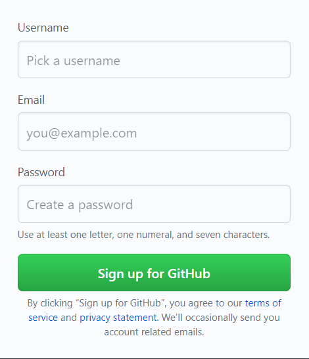The height and width of the screenshot is (359, 309).
Task: Click the 'Create a password' placeholder text
Action: [80, 204]
